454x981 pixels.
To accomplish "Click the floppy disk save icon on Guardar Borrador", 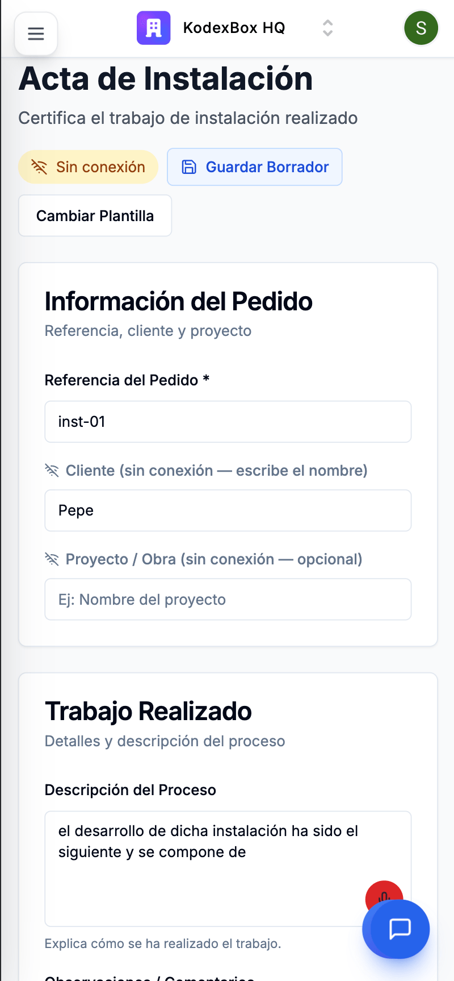I will 190,166.
